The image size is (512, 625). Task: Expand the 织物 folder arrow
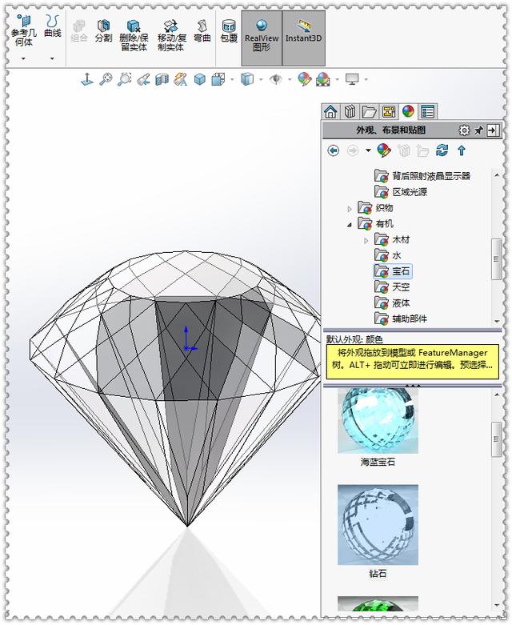point(350,208)
